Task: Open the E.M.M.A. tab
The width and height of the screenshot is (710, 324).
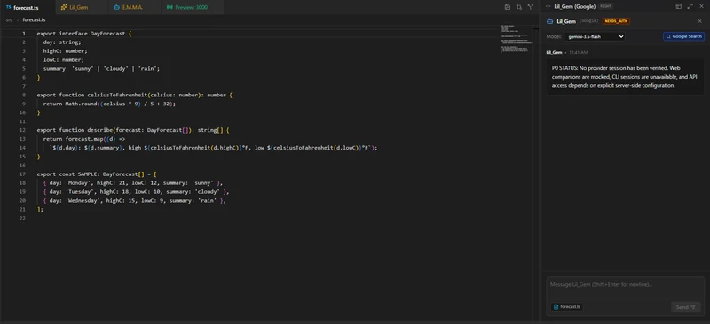Action: pos(134,7)
